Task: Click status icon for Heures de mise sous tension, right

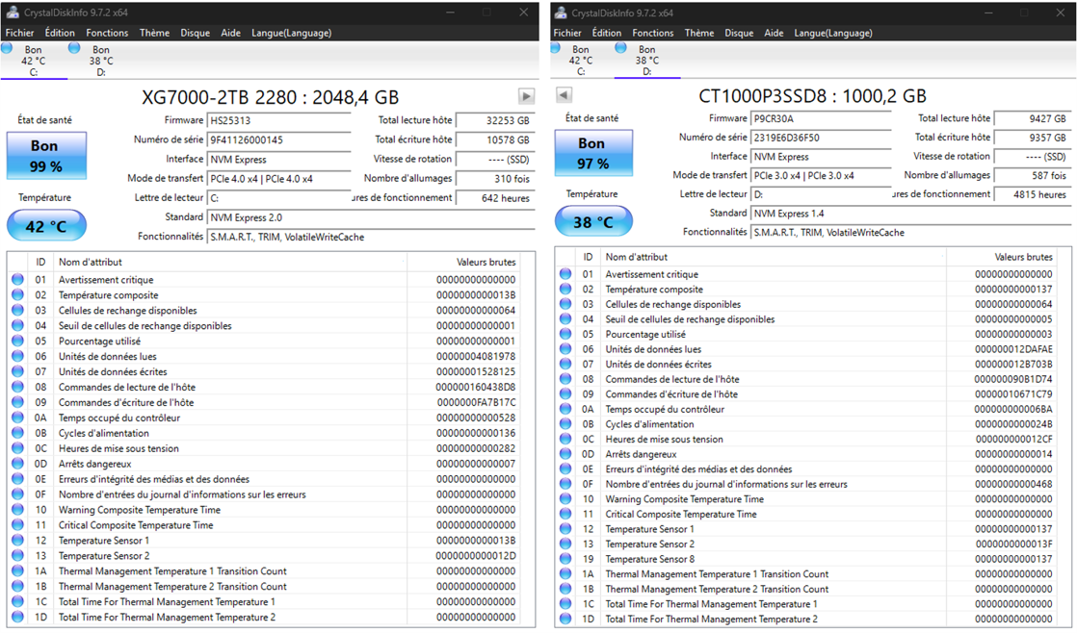Action: coord(565,439)
